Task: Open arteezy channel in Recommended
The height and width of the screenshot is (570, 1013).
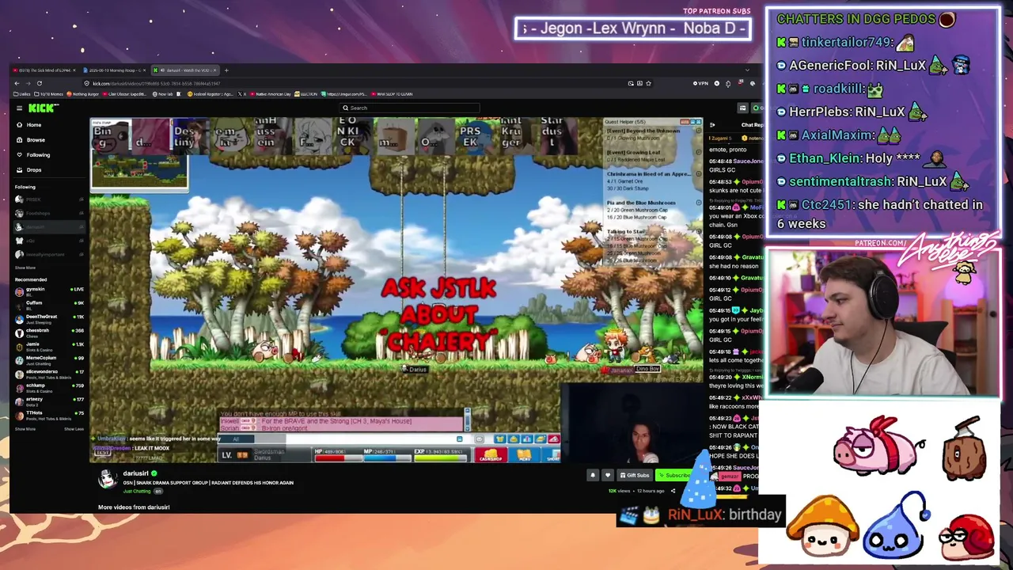Action: tap(49, 401)
